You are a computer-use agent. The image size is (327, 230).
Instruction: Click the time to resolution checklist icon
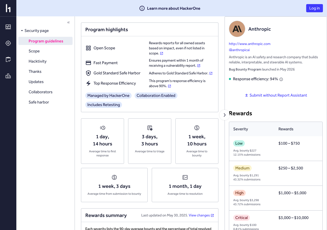[x=185, y=177]
